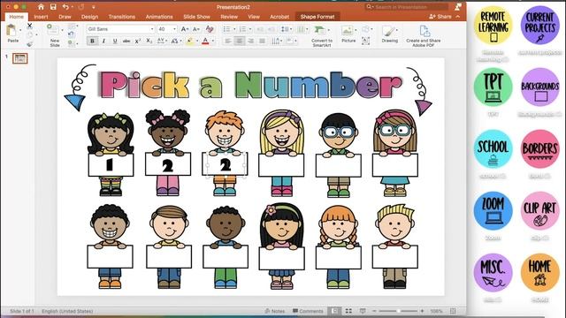Toggle Superscript formatting
The width and height of the screenshot is (566, 318).
(x=138, y=42)
